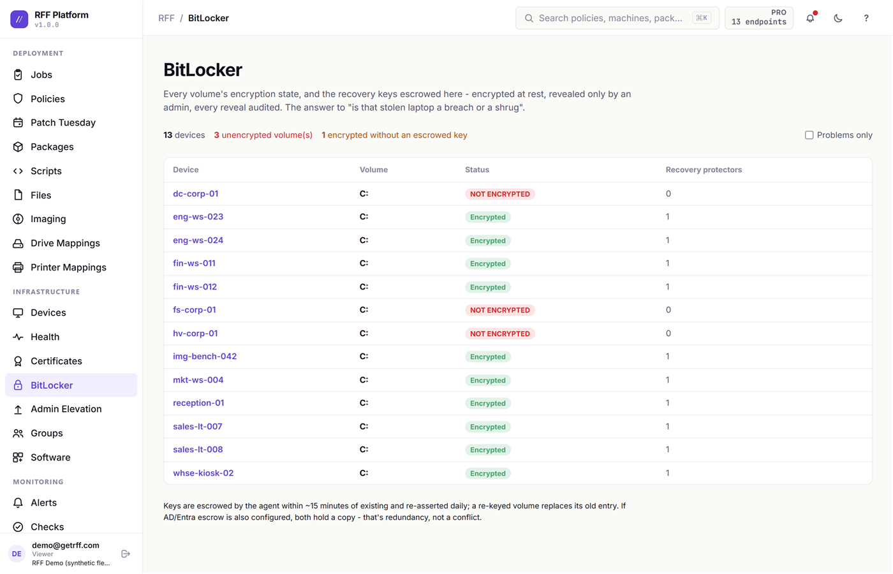Click the sign-out icon next to demo@getrff.com
The width and height of the screenshot is (893, 574).
coord(126,554)
